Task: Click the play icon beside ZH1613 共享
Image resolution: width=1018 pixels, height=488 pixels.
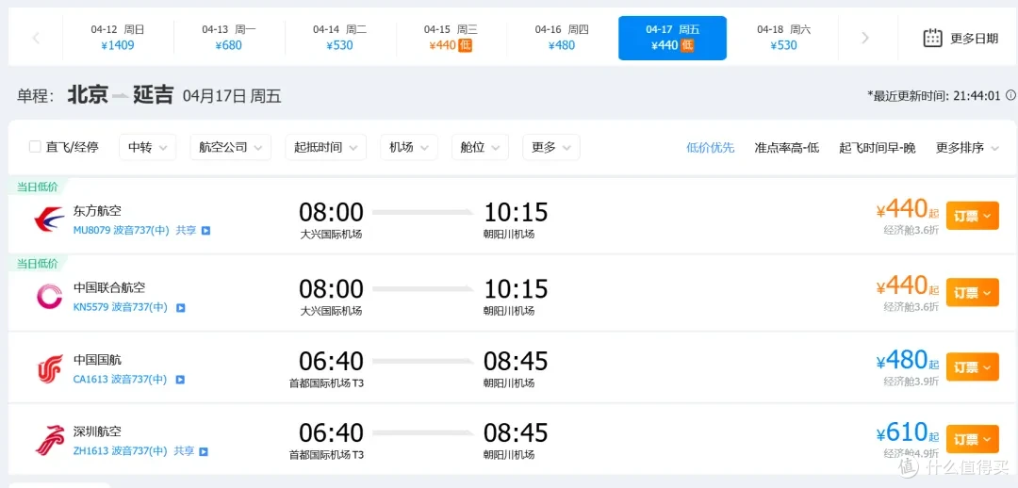Action: [204, 451]
